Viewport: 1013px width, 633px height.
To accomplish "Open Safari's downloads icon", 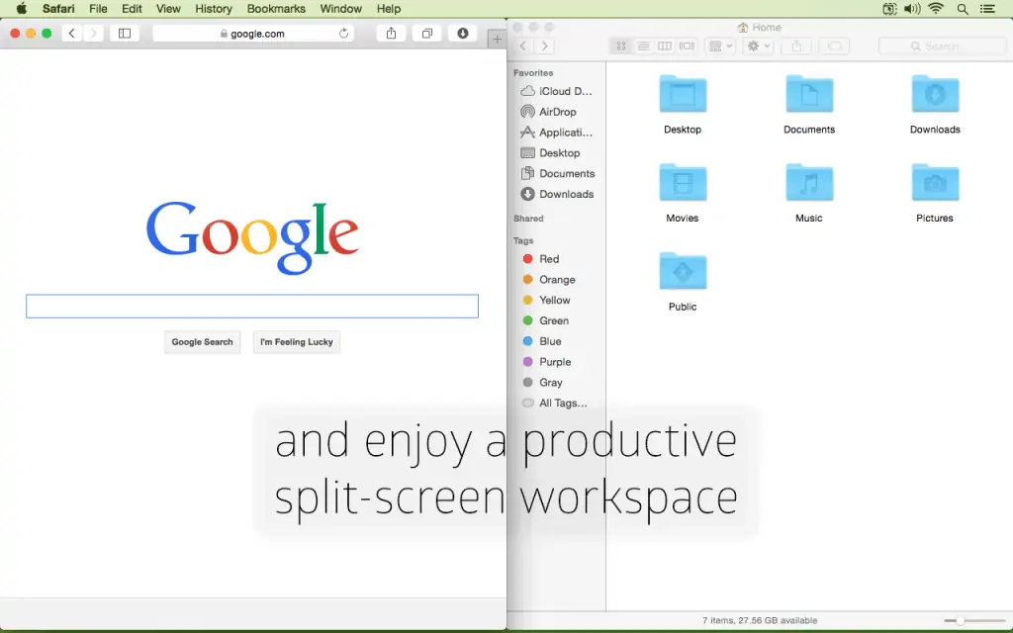I will point(463,33).
